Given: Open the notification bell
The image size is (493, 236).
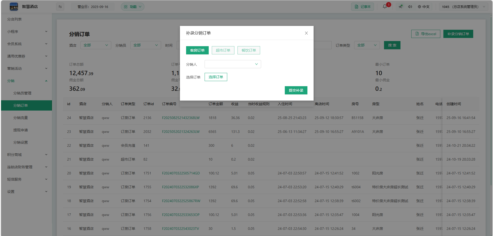Looking at the screenshot, I should coord(385,7).
